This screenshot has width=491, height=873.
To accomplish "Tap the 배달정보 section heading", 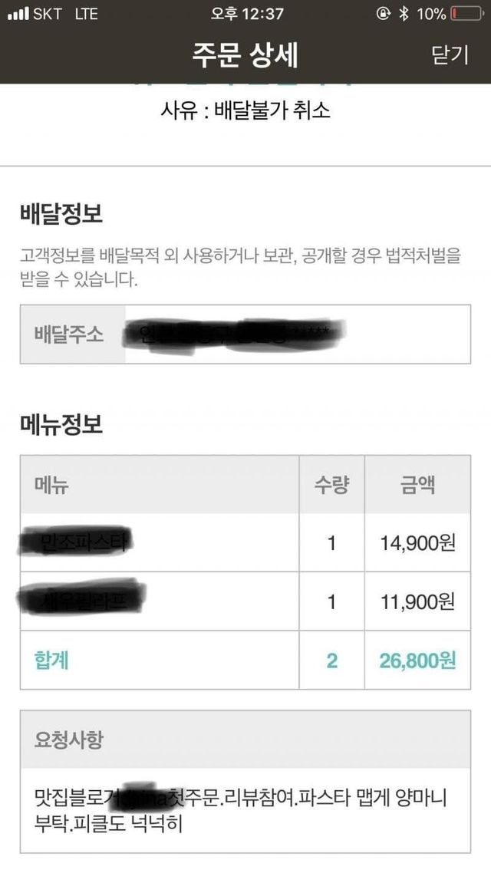I will (x=61, y=215).
